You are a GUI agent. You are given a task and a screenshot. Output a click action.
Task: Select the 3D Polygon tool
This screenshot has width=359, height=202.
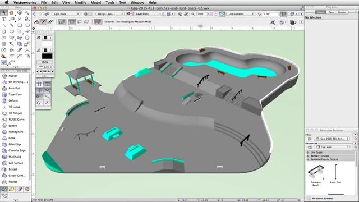click(x=15, y=113)
